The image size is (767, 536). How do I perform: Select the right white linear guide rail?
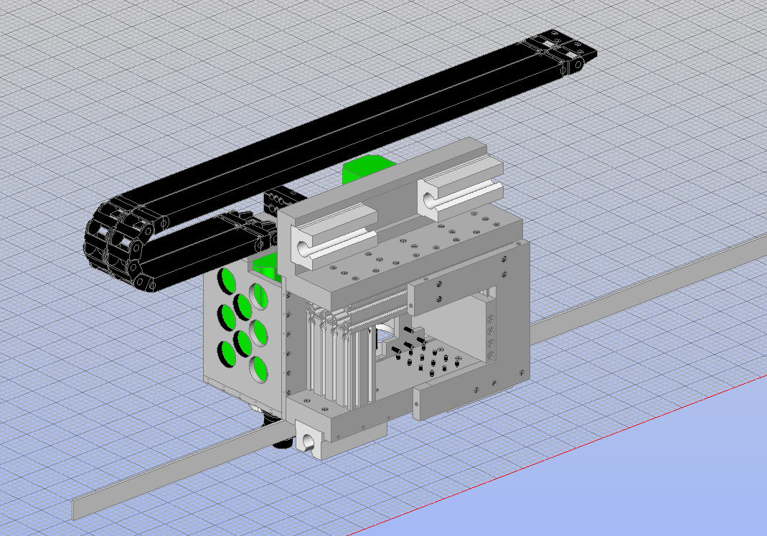(x=463, y=194)
